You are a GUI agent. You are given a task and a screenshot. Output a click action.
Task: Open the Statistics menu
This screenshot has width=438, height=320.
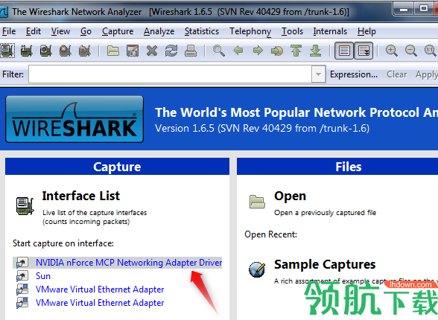[202, 31]
